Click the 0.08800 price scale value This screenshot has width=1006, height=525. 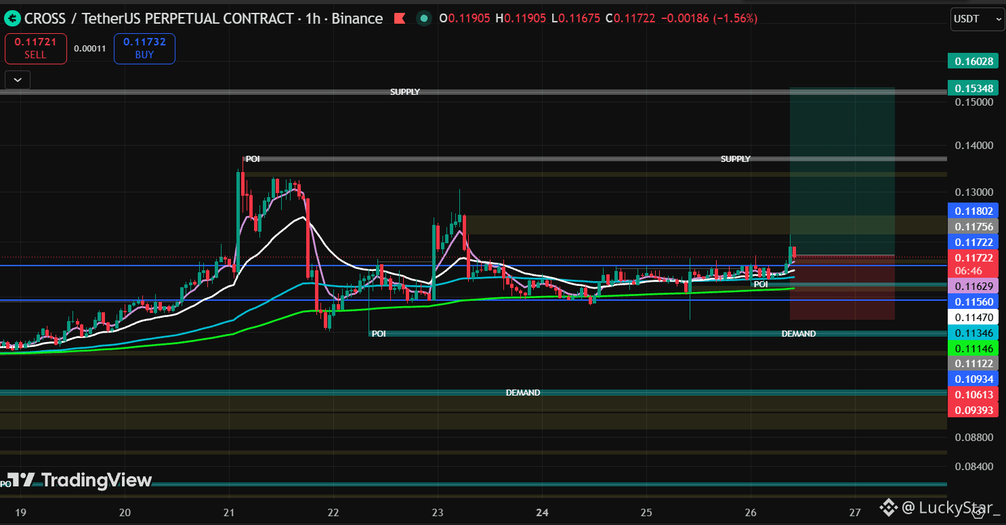973,436
